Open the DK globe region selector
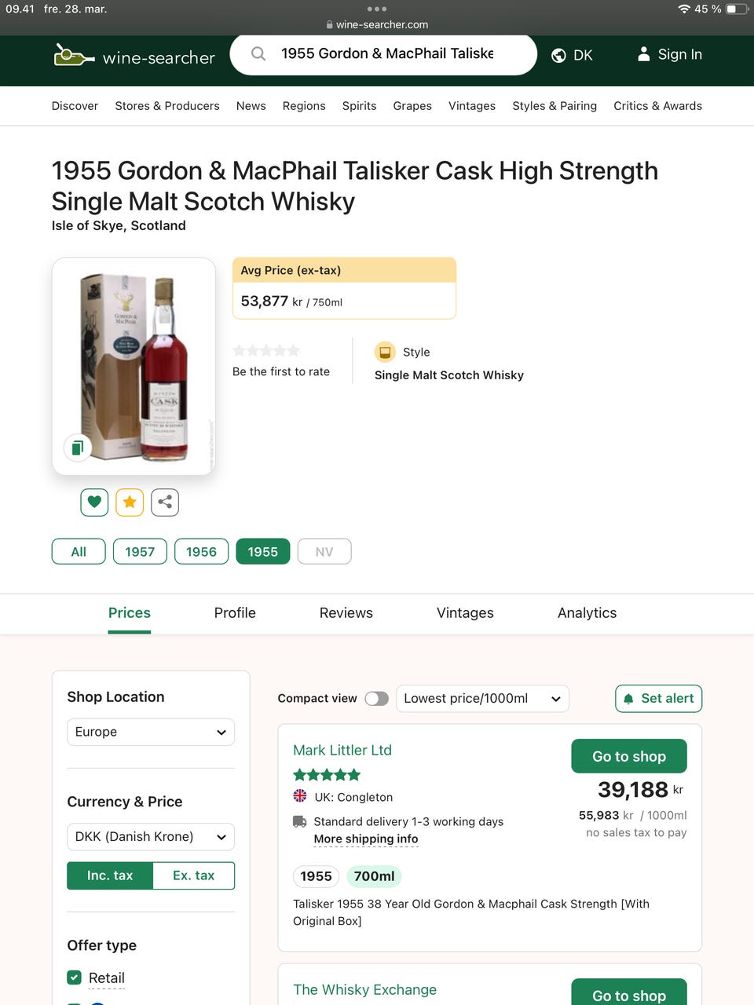The height and width of the screenshot is (1005, 754). (572, 55)
